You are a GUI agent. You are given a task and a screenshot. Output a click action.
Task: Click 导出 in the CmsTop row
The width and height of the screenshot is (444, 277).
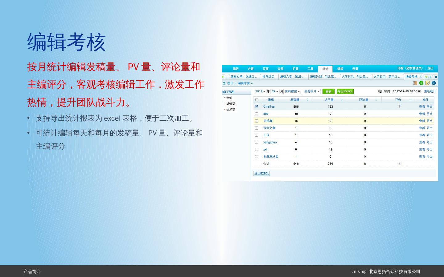[x=430, y=106]
